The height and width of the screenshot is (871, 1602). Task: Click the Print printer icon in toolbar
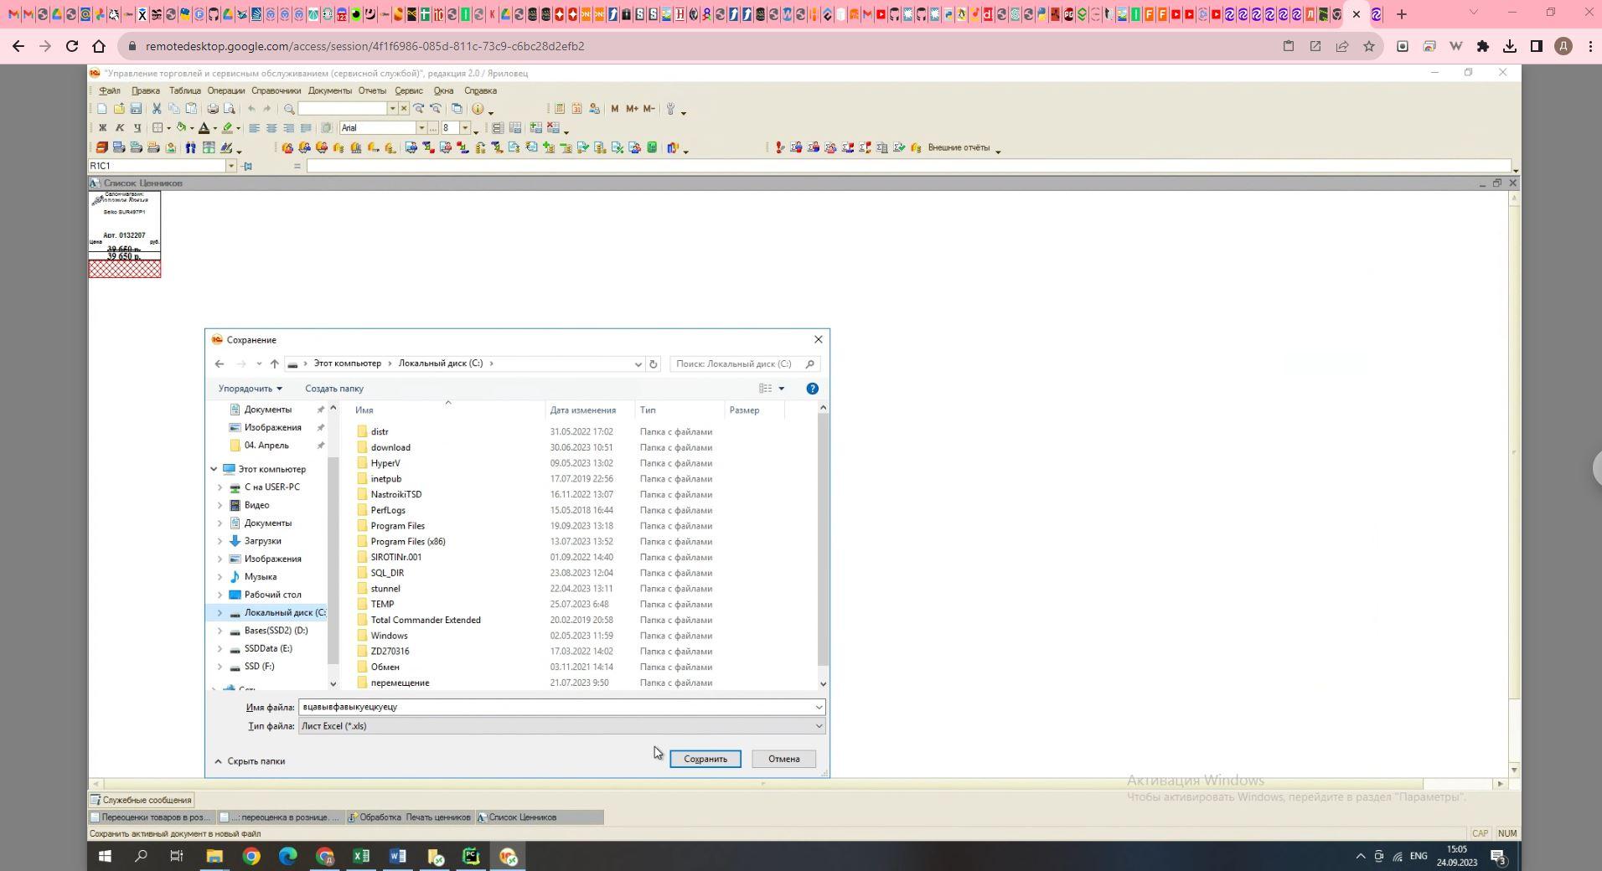click(213, 109)
